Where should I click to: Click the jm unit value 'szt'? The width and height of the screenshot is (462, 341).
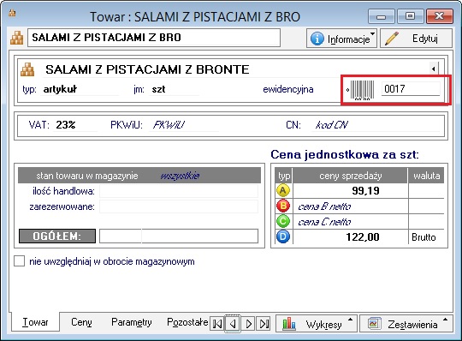click(158, 89)
